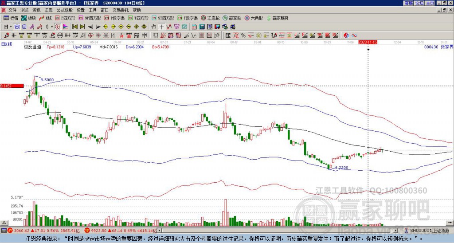Open the 行情 market quotes view
Image resolution: width=454 pixels, height=243 pixels.
[11, 18]
